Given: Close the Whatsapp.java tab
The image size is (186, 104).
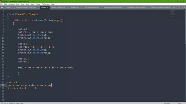Looking at the screenshot, I should [81, 8].
